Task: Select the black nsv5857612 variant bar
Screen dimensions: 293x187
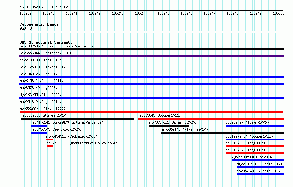Action: pos(169,126)
